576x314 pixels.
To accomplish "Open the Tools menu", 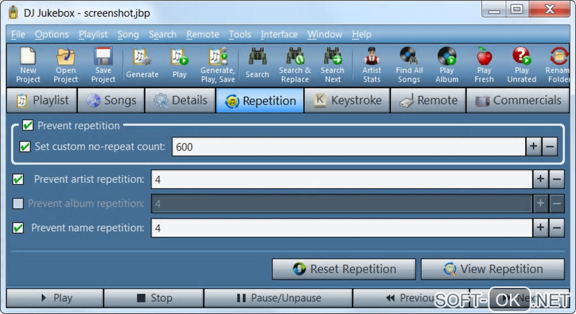I will pos(240,34).
